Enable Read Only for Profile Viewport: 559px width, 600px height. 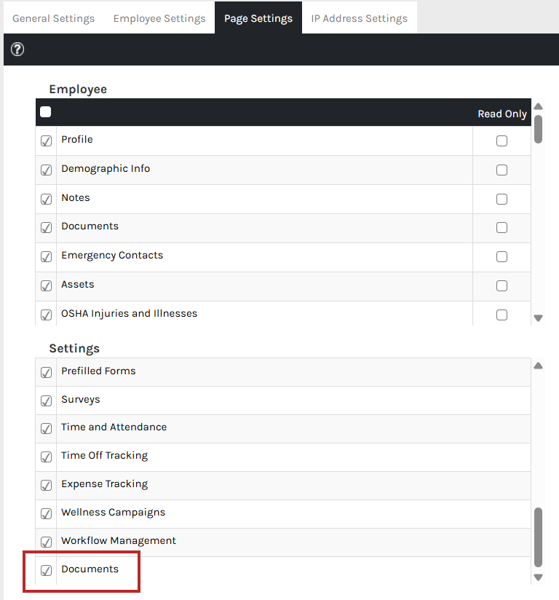(x=501, y=141)
